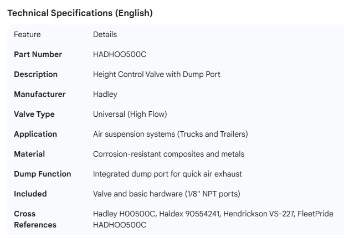The image size is (344, 238).
Task: Select the Included row label
Action: (x=30, y=194)
